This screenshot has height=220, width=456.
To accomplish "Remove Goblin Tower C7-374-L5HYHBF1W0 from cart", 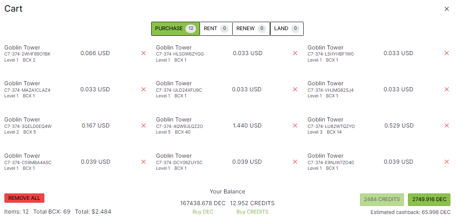I will 446,53.
